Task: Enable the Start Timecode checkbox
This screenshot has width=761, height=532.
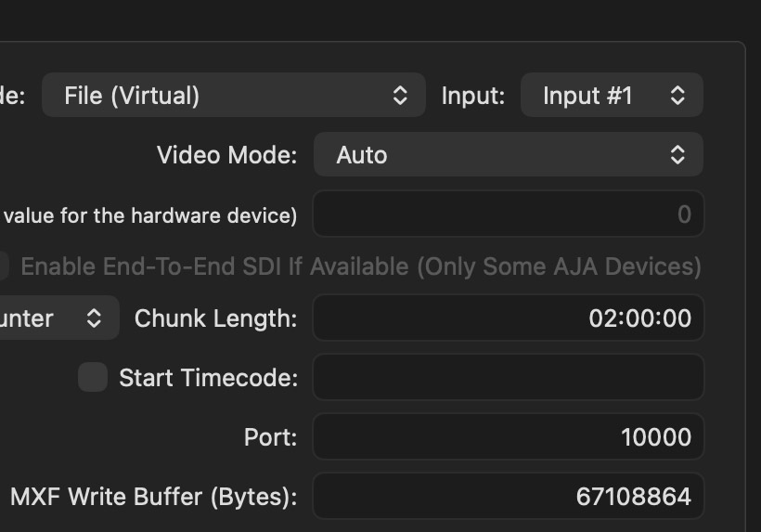Action: click(92, 378)
